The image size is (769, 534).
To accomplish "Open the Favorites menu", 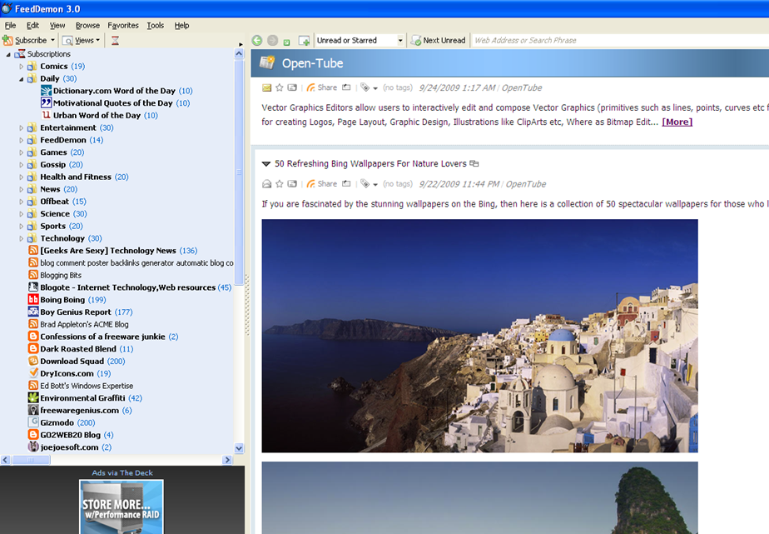I will pos(123,26).
